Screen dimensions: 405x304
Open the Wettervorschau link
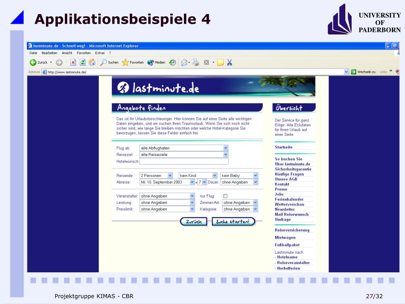290,204
